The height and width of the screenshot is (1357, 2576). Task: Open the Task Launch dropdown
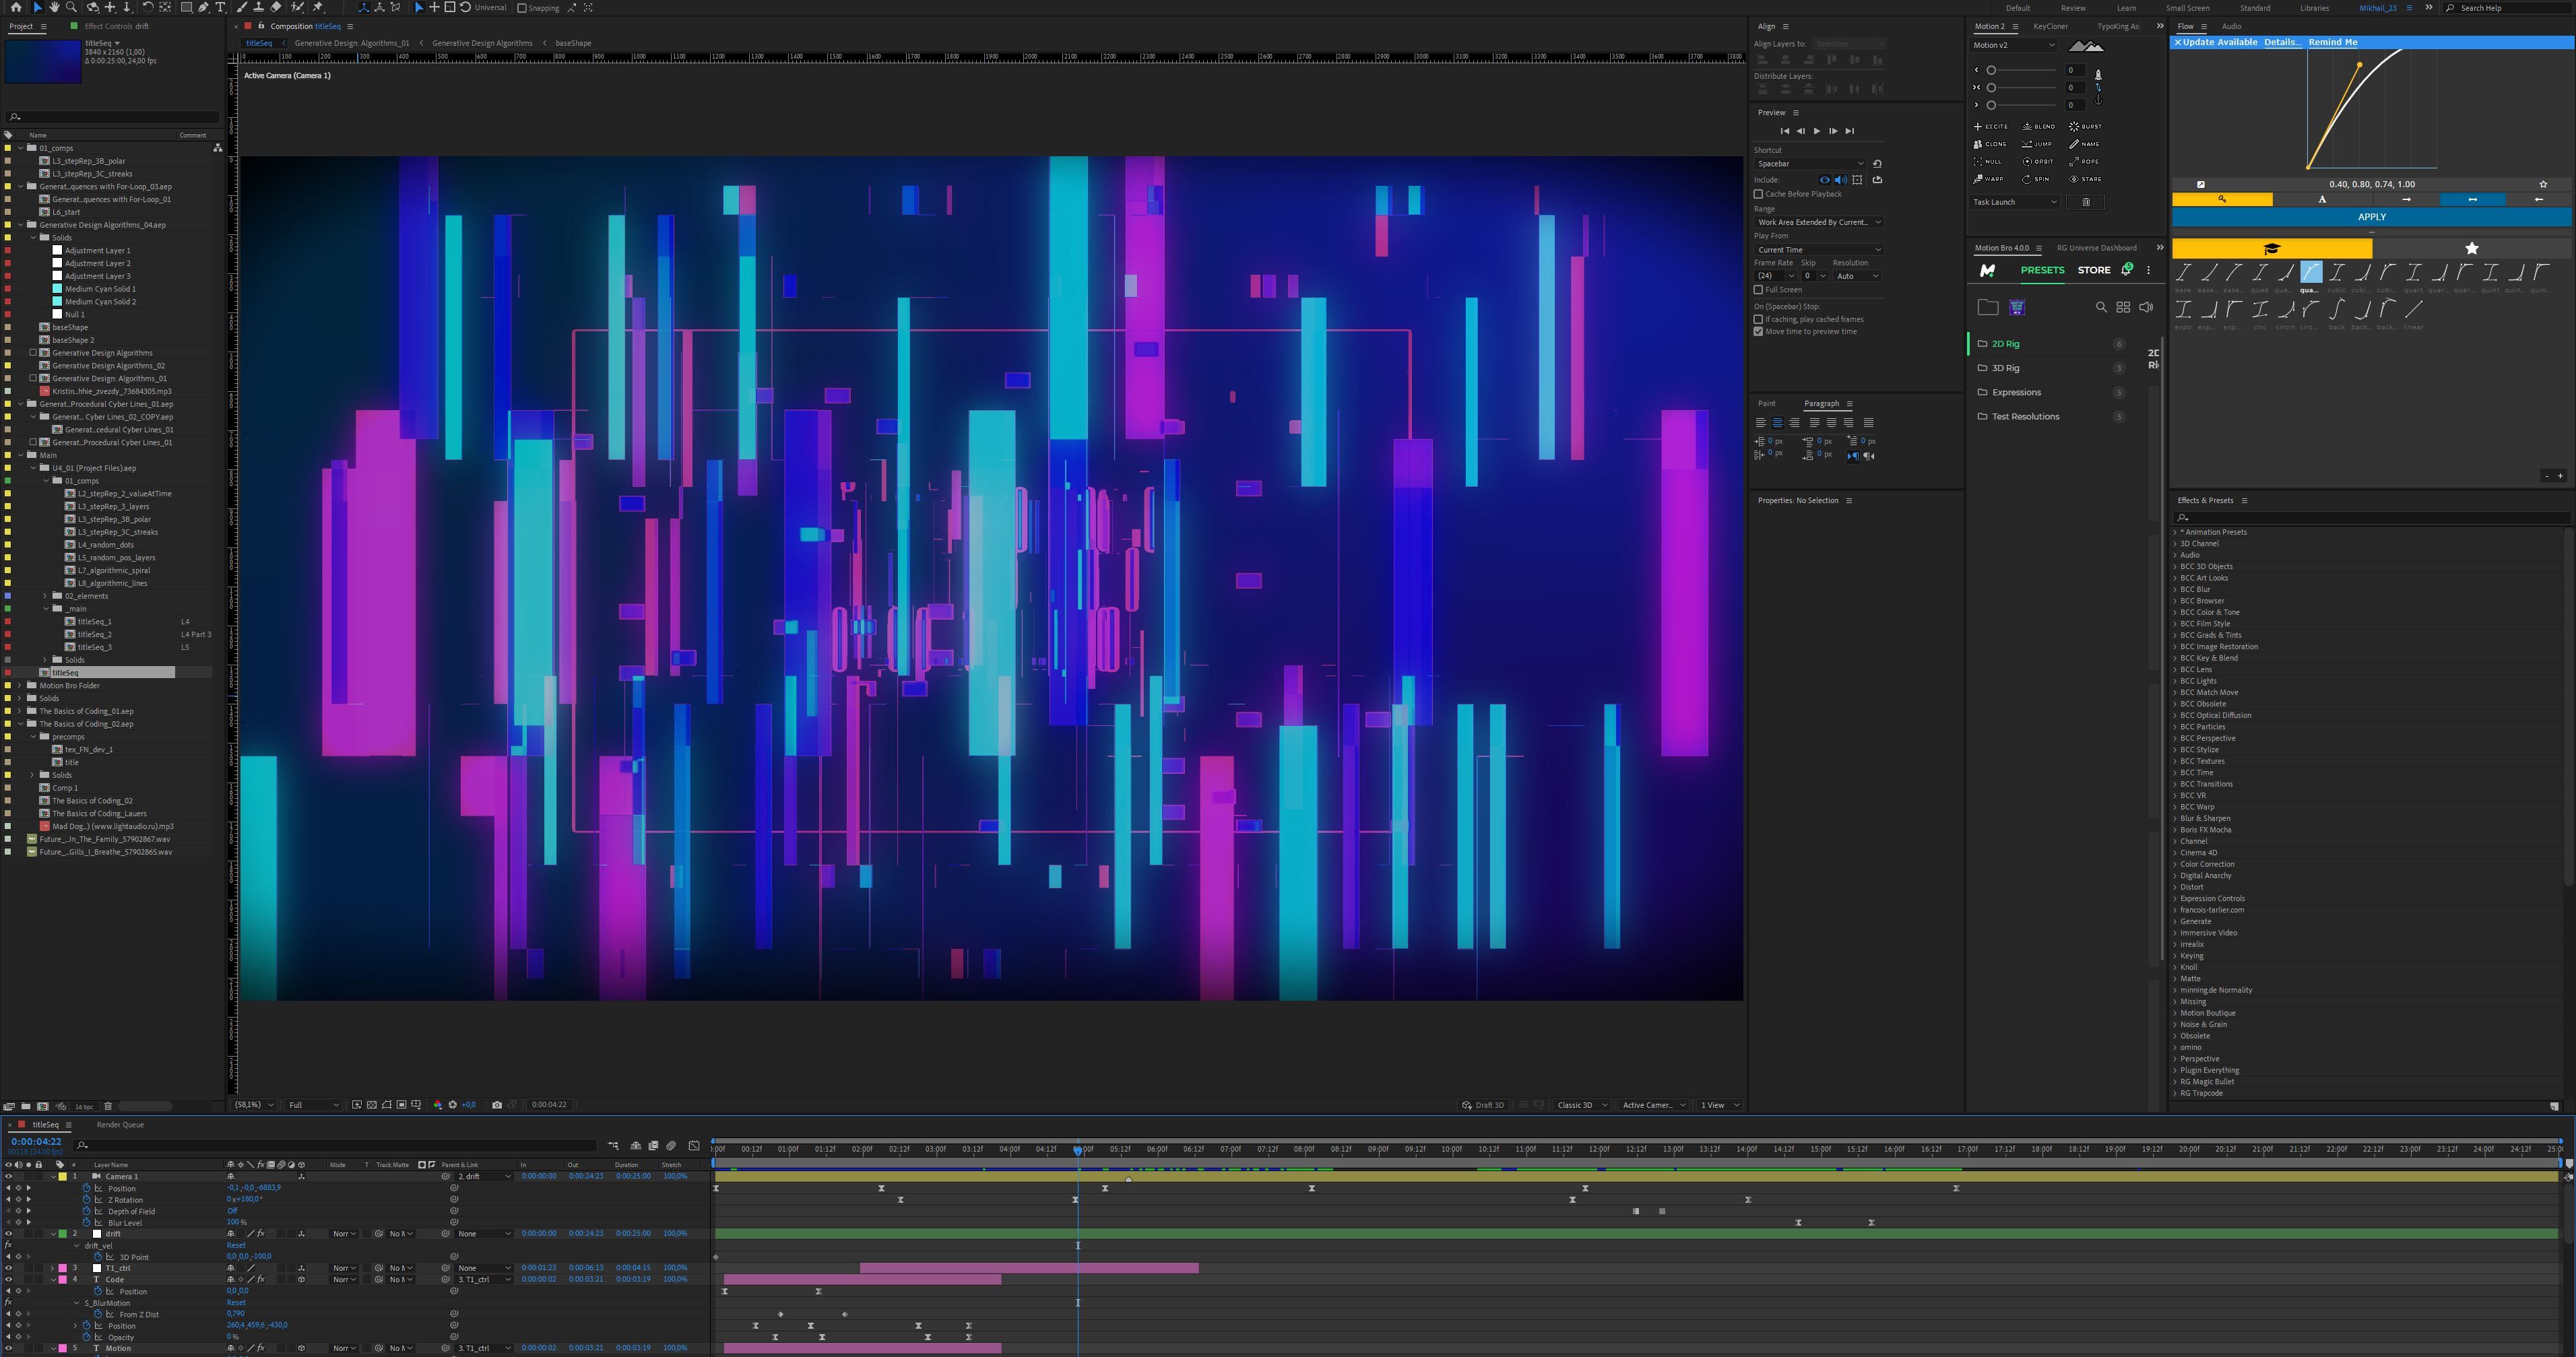2014,202
